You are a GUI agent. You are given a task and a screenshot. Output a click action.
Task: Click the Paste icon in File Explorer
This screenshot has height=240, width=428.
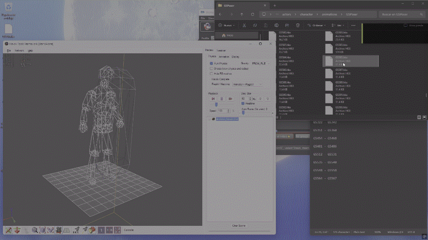coord(265,25)
